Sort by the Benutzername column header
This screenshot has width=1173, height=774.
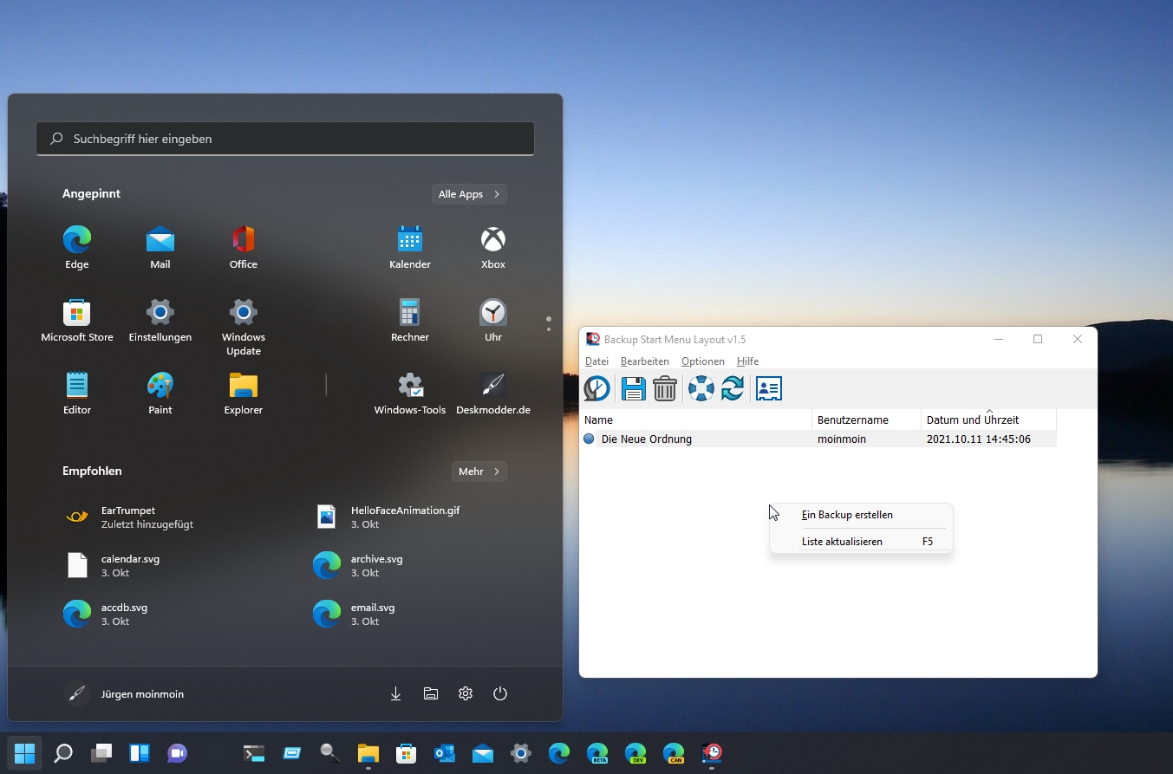tap(866, 420)
